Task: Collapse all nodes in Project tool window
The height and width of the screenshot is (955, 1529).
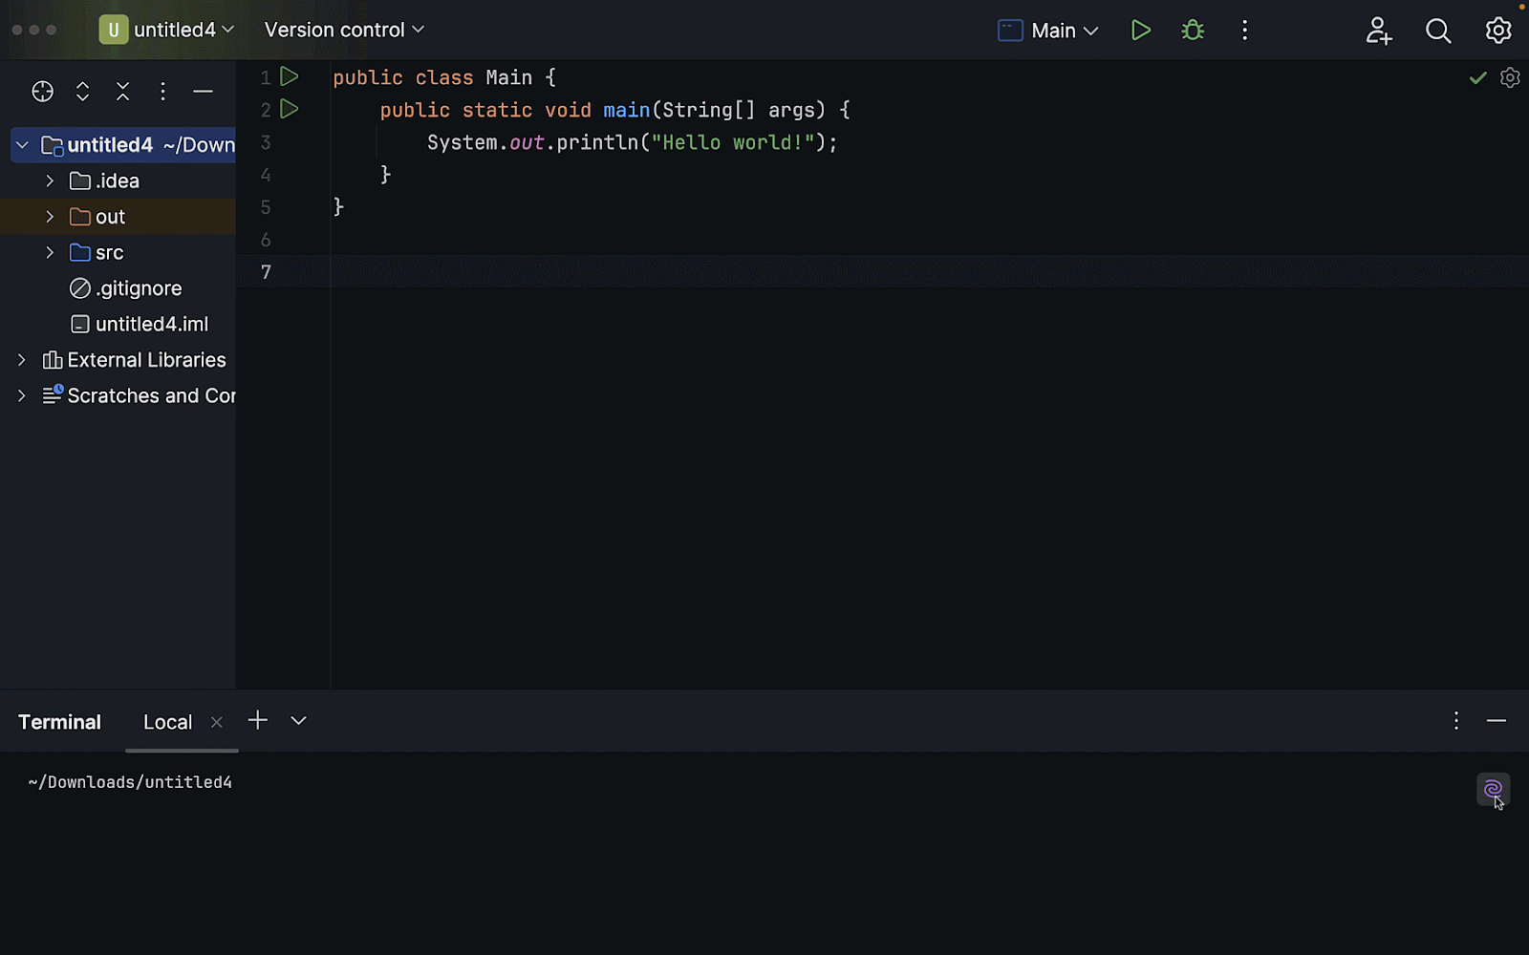Action: coord(123,92)
